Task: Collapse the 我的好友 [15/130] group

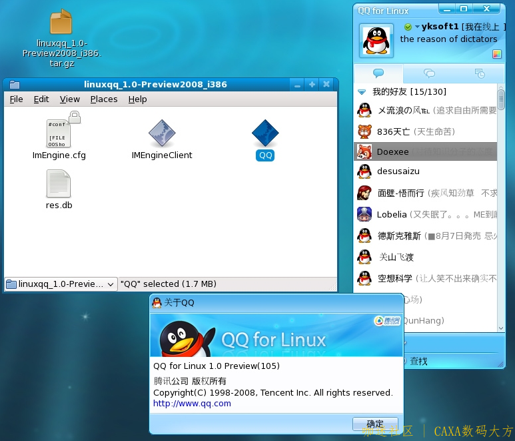Action: [362, 92]
